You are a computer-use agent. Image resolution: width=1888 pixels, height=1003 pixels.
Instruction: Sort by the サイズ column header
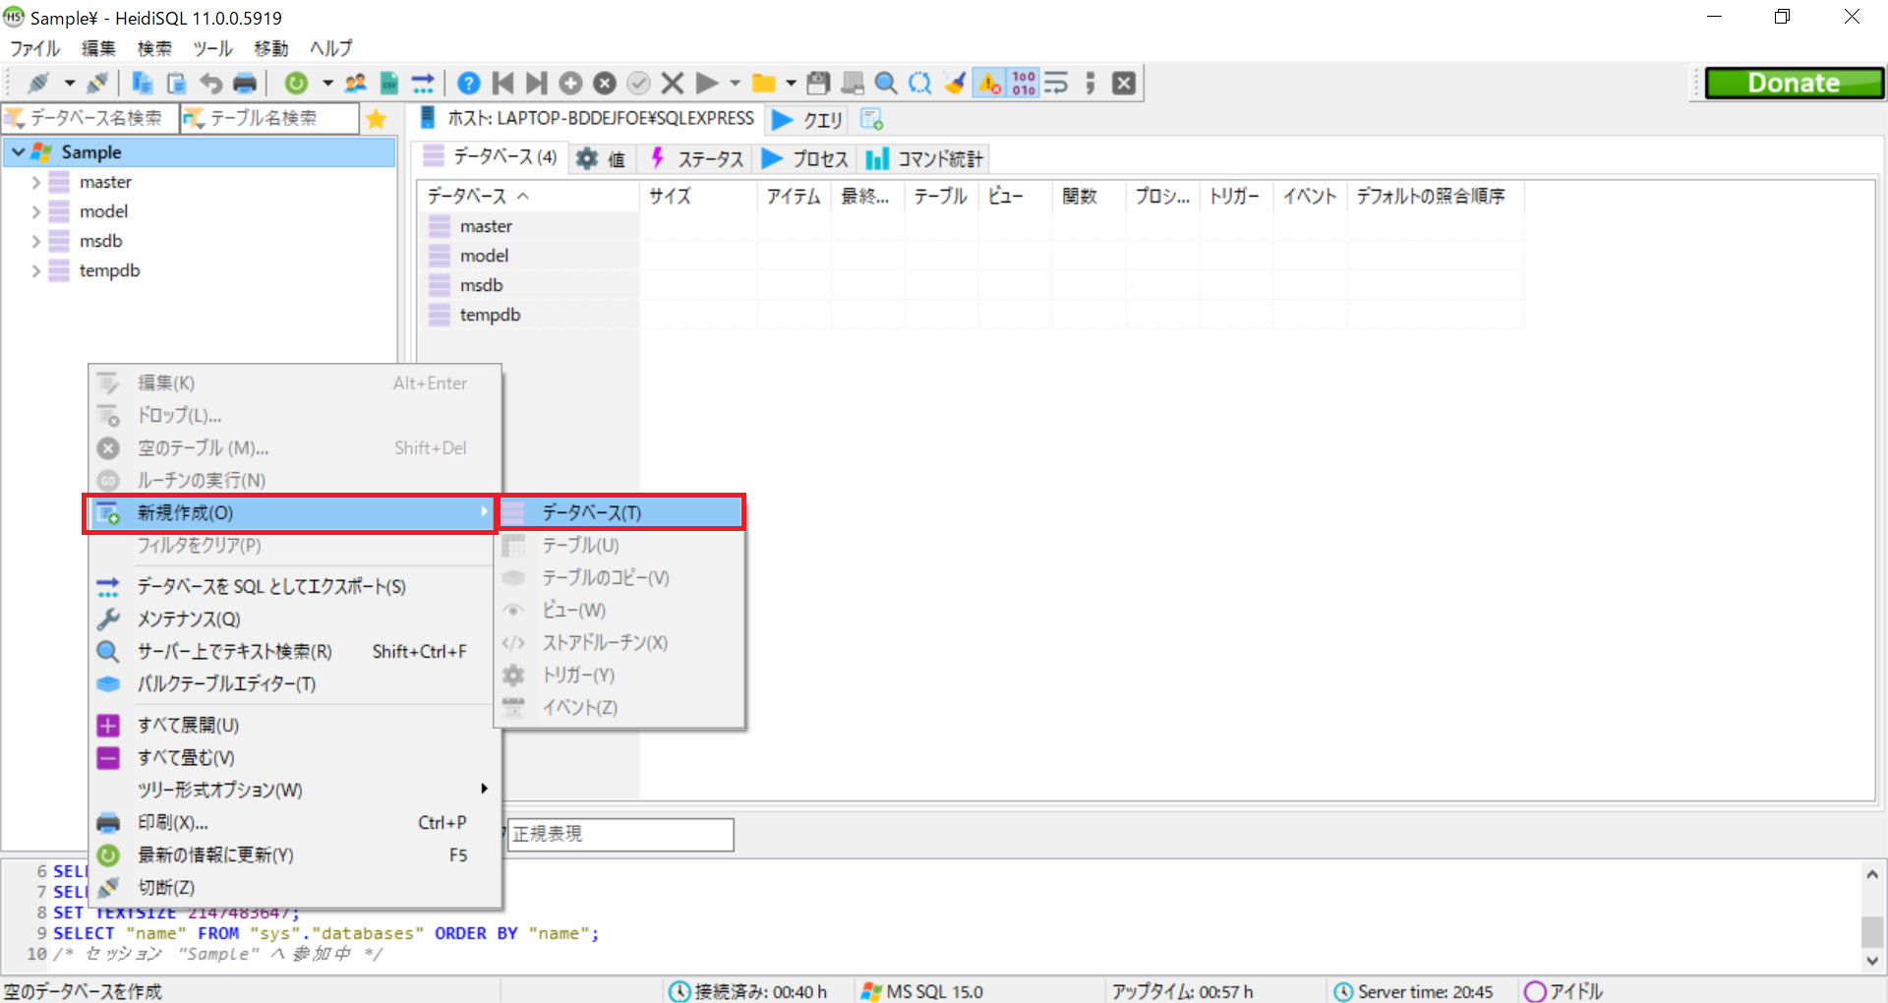click(698, 196)
